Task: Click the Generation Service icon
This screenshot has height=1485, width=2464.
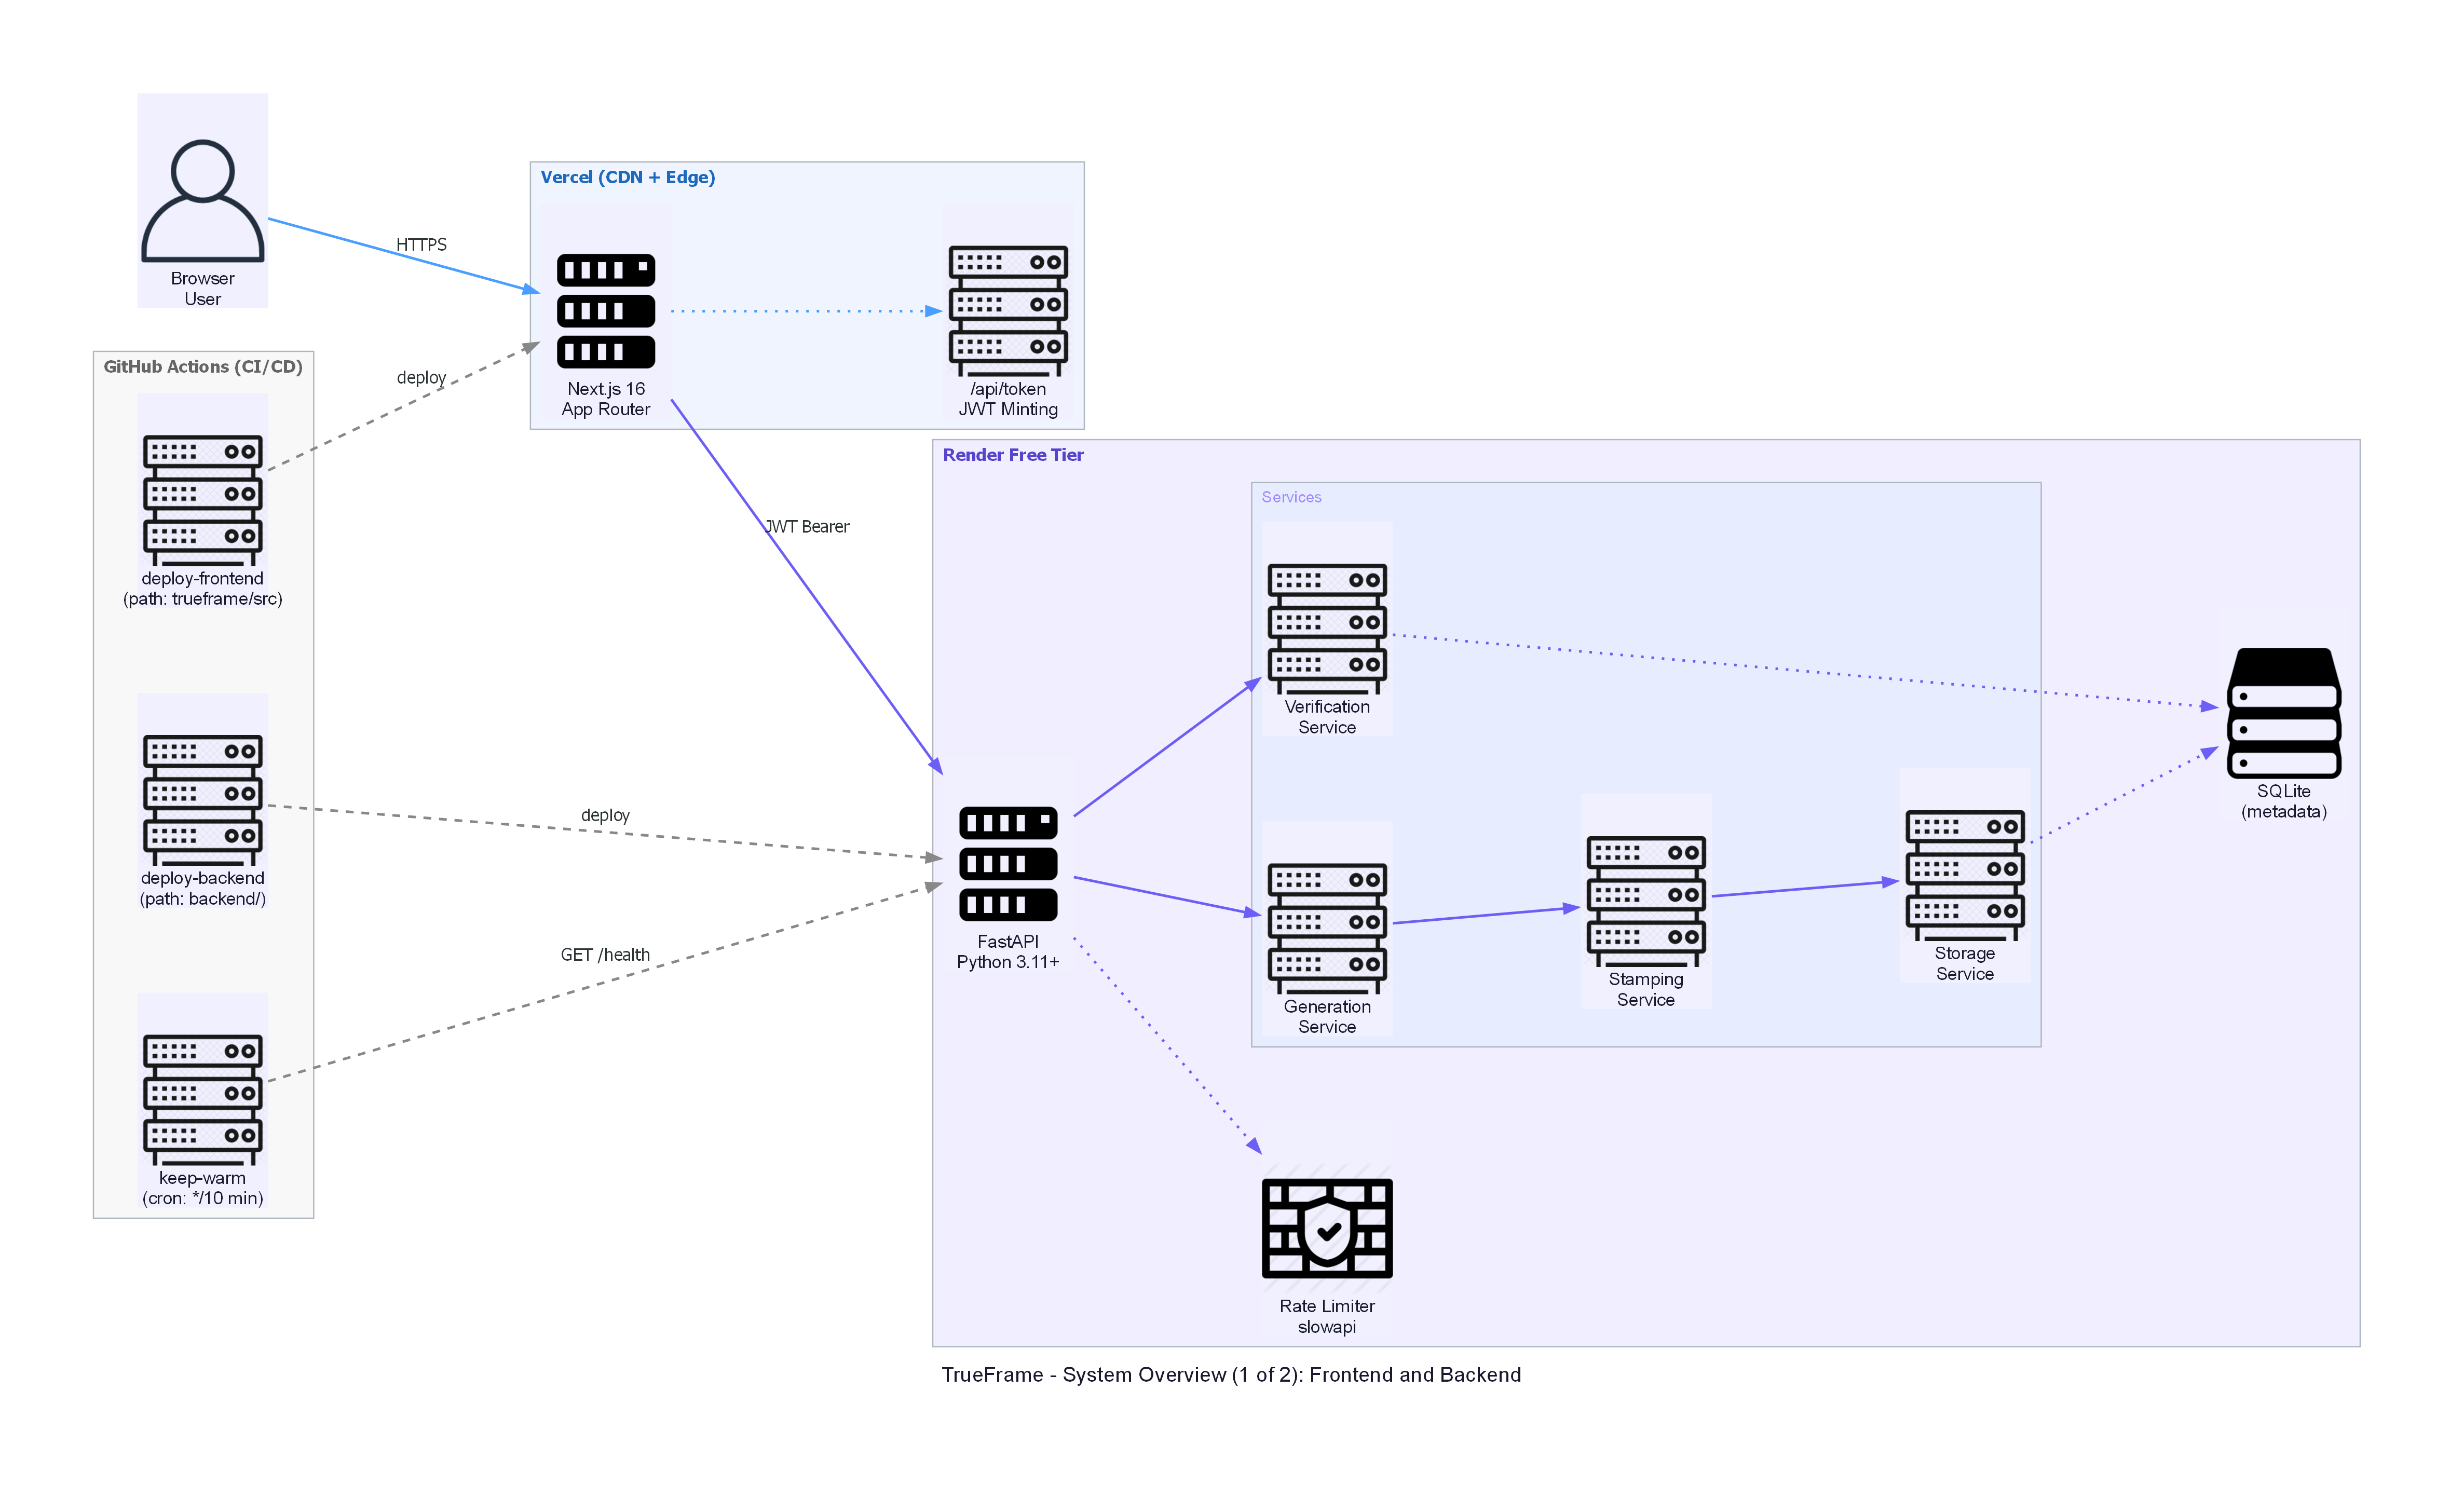Action: pos(1327,929)
